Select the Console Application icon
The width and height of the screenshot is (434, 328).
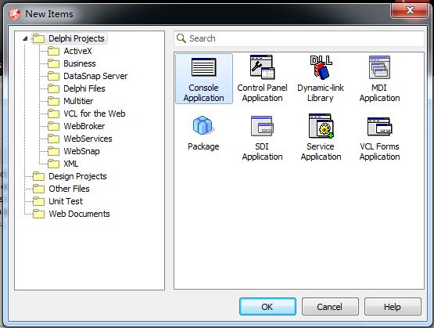pyautogui.click(x=204, y=67)
